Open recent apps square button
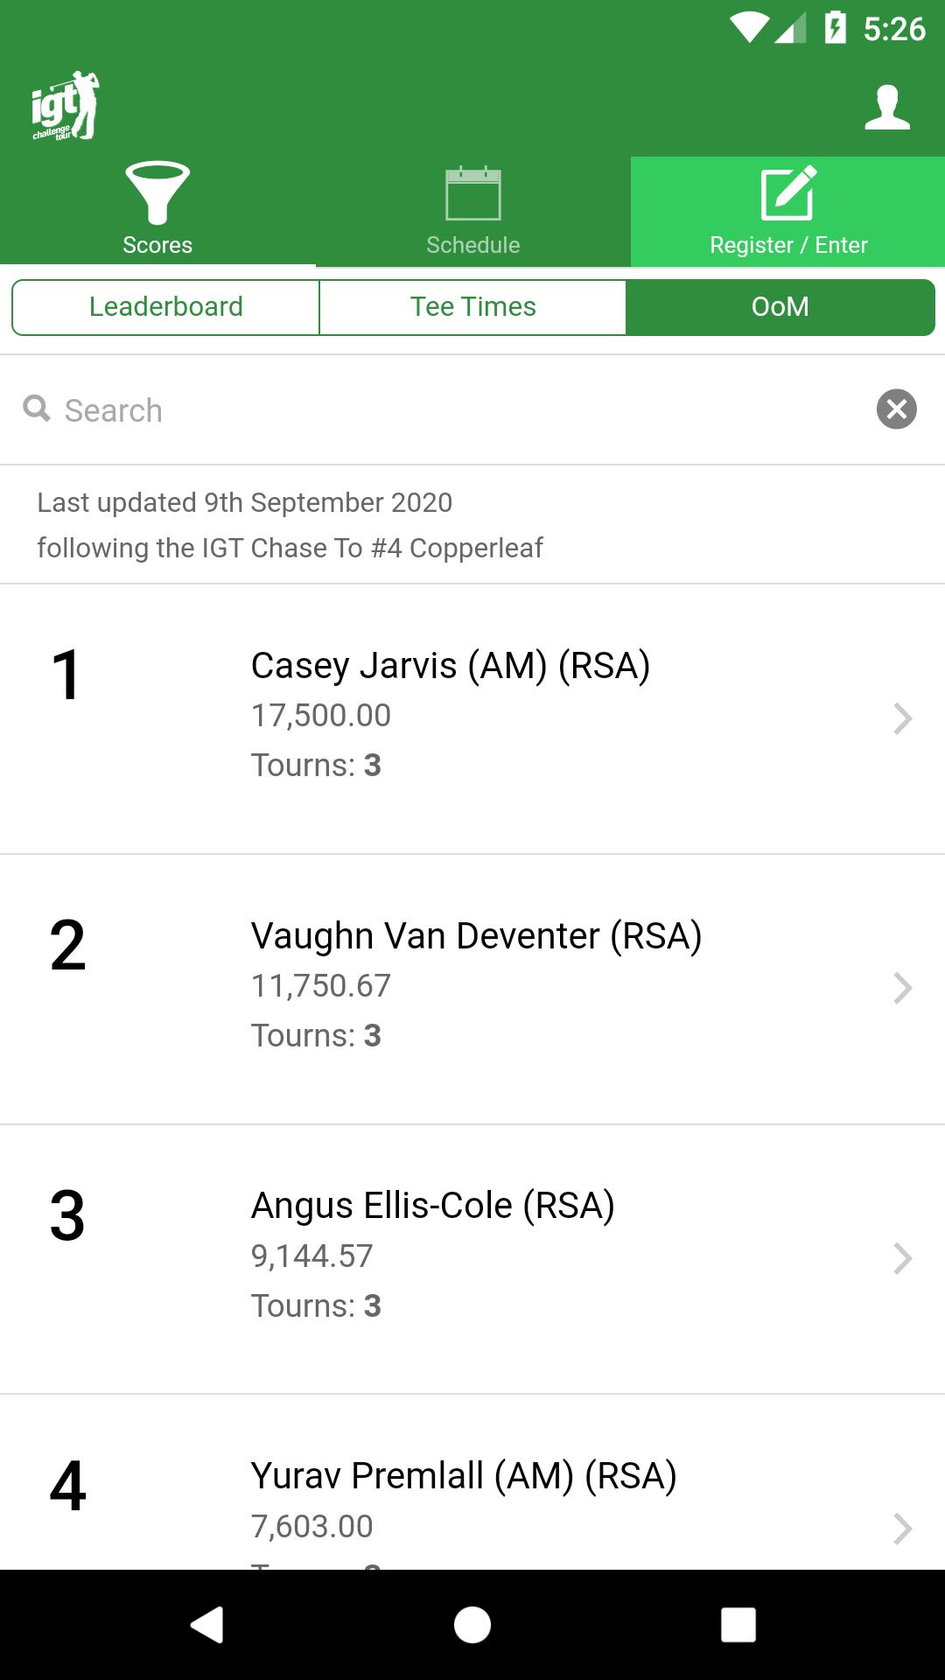This screenshot has height=1680, width=945. pyautogui.click(x=738, y=1625)
